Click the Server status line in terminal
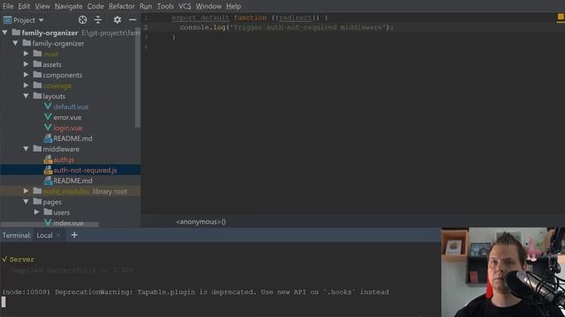Viewport: 565px width, 317px height. pos(19,260)
